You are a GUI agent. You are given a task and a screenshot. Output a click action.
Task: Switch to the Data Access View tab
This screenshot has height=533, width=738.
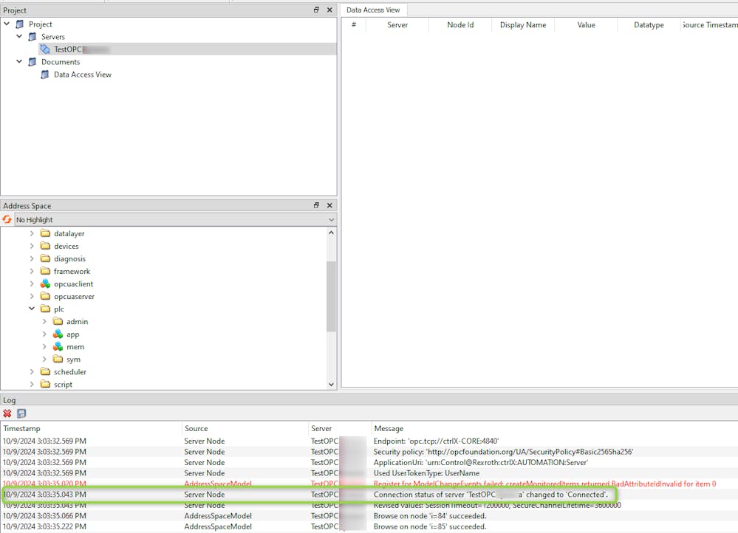(373, 10)
